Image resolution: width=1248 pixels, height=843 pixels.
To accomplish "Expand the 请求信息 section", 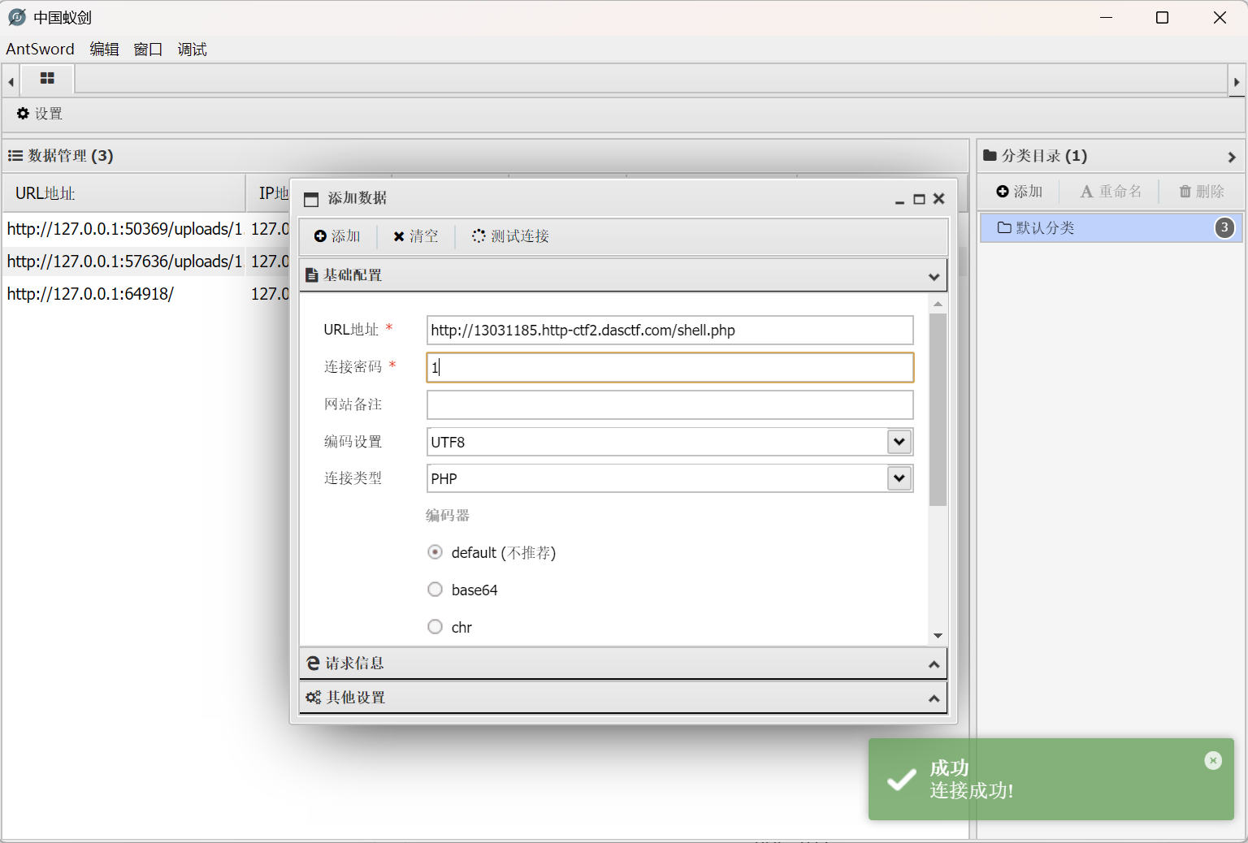I will pos(623,664).
